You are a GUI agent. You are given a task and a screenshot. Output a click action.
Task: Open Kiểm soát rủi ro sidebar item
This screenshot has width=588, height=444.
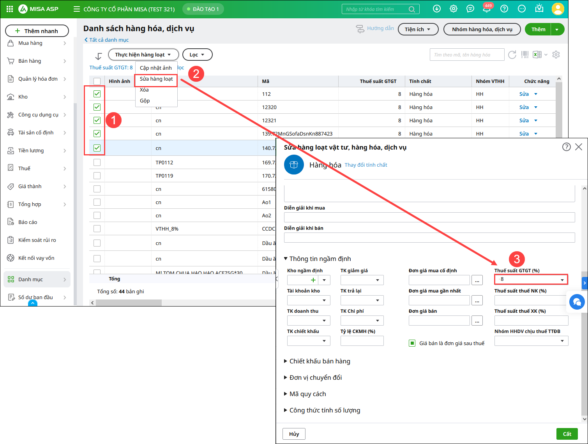point(37,240)
